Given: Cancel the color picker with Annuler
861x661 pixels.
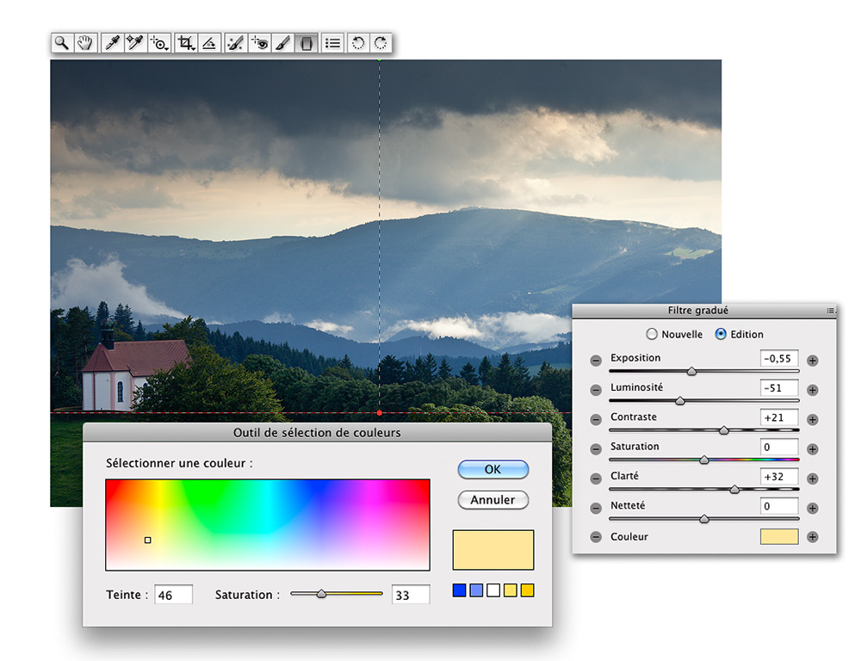Looking at the screenshot, I should point(493,500).
